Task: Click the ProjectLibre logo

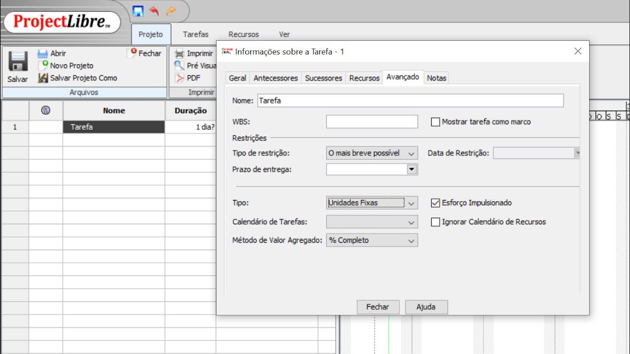Action: click(61, 22)
